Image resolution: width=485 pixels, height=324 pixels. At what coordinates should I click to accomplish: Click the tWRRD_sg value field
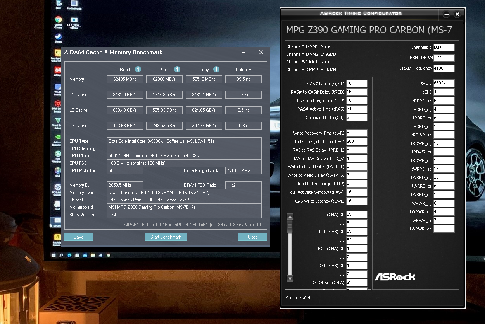(x=444, y=169)
